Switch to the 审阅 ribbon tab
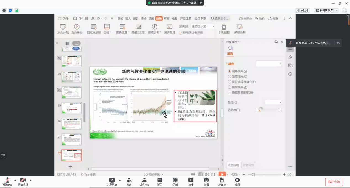 coord(167,18)
